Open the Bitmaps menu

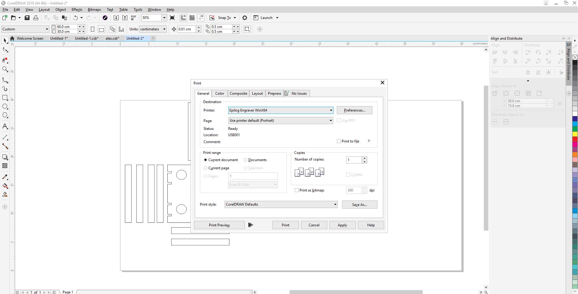[94, 10]
